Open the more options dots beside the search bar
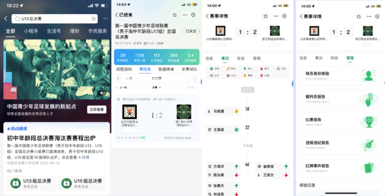The image size is (385, 196). point(105,19)
